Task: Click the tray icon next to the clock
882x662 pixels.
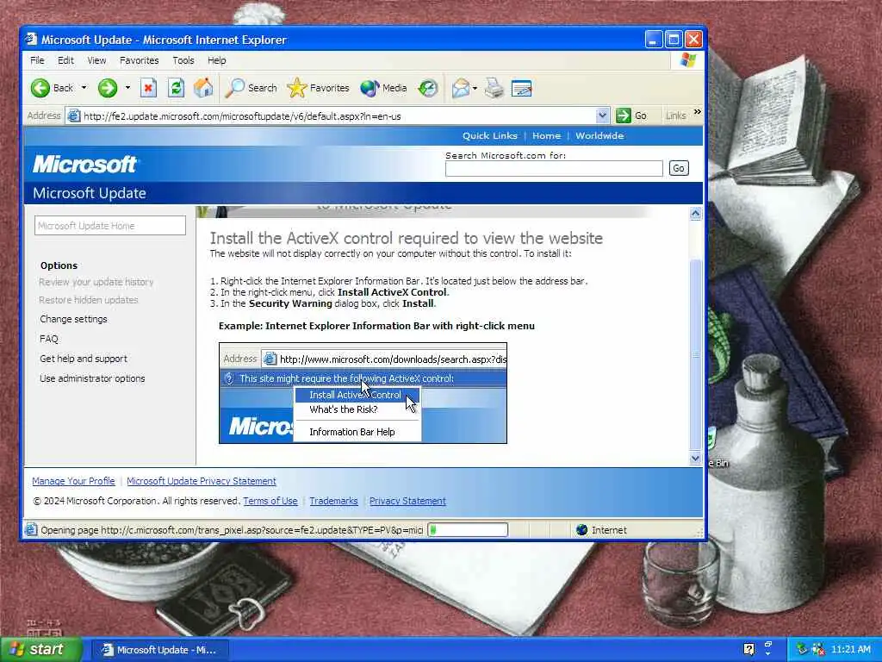Action: tap(818, 650)
